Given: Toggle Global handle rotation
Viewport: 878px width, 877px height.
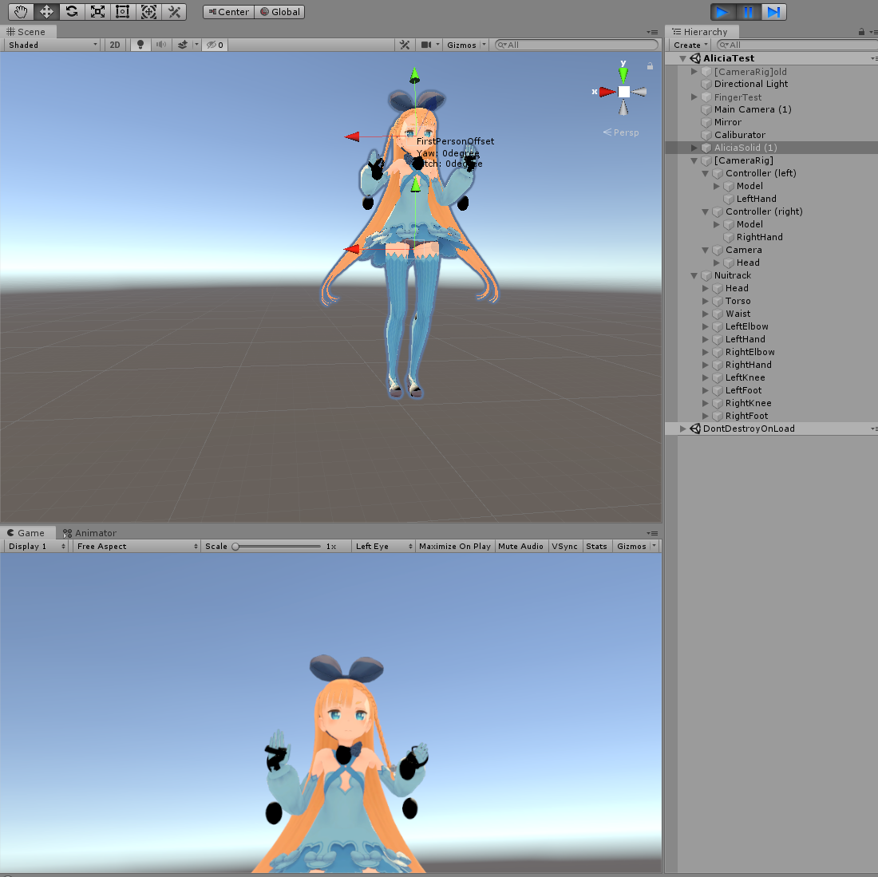Looking at the screenshot, I should (280, 12).
